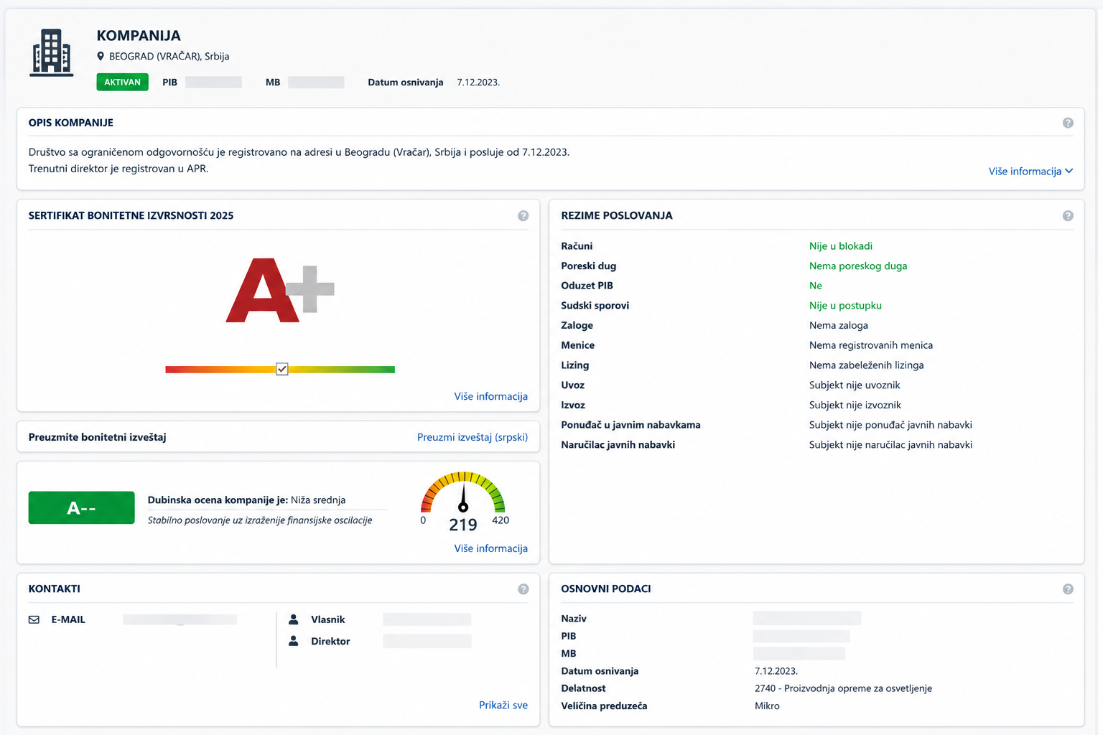Viewport: 1103px width, 735px height.
Task: Open Više informacija under score gauge
Action: (491, 548)
